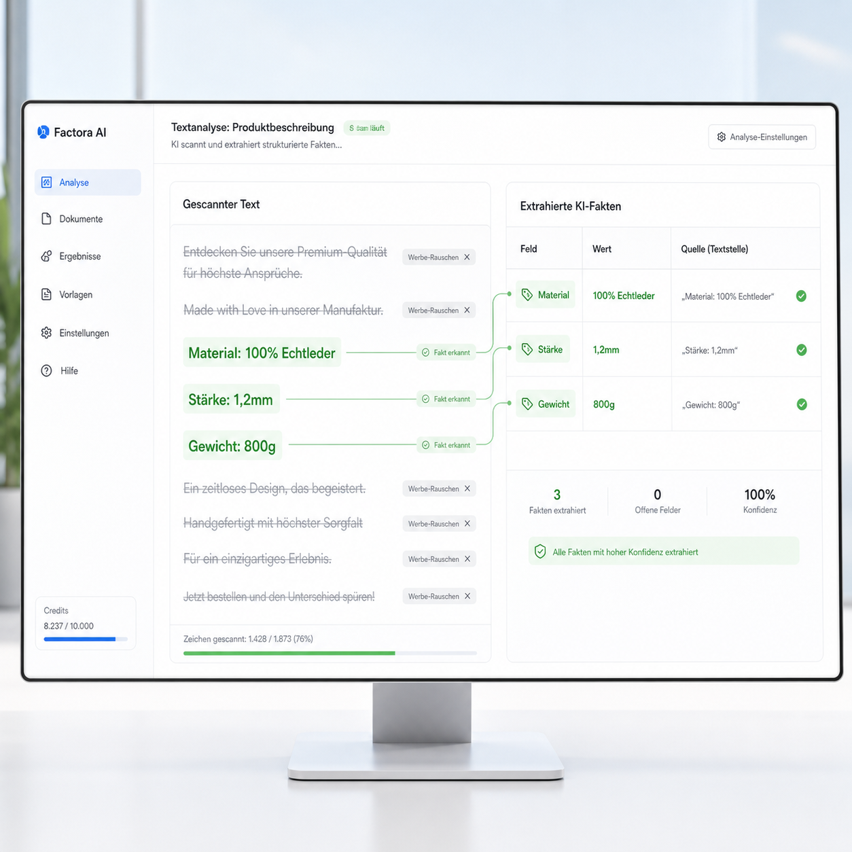Click struck-through line Handgefertigt mit höchster Sorgfalt
852x852 pixels.
273,523
